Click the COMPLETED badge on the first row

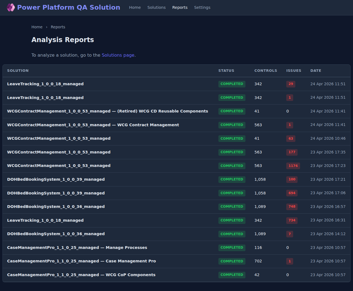(x=232, y=84)
